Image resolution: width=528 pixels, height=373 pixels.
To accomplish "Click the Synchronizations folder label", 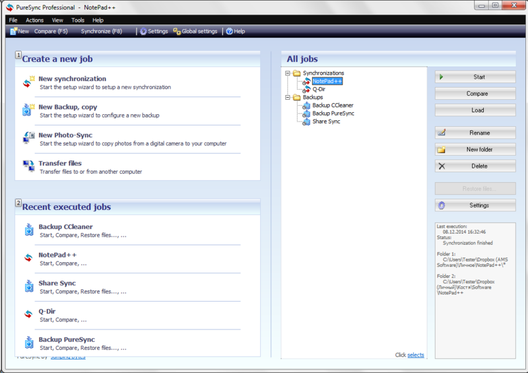I will pos(323,73).
